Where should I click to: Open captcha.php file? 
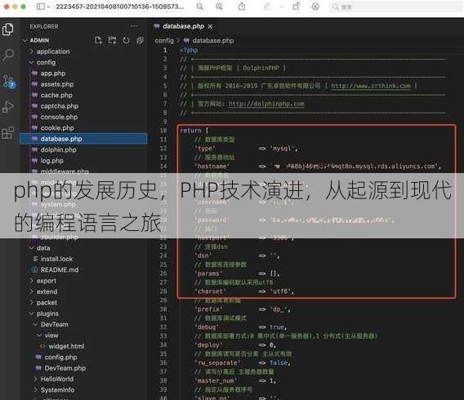tap(59, 106)
